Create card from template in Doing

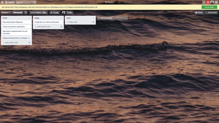(x=61, y=27)
